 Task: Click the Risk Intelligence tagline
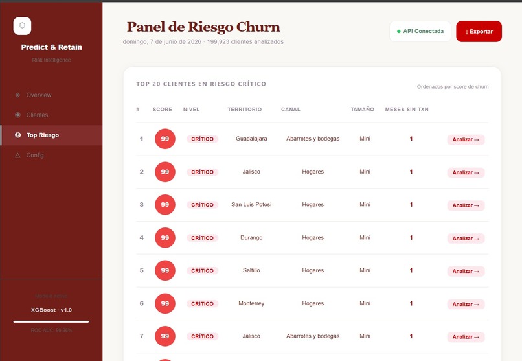click(x=51, y=60)
